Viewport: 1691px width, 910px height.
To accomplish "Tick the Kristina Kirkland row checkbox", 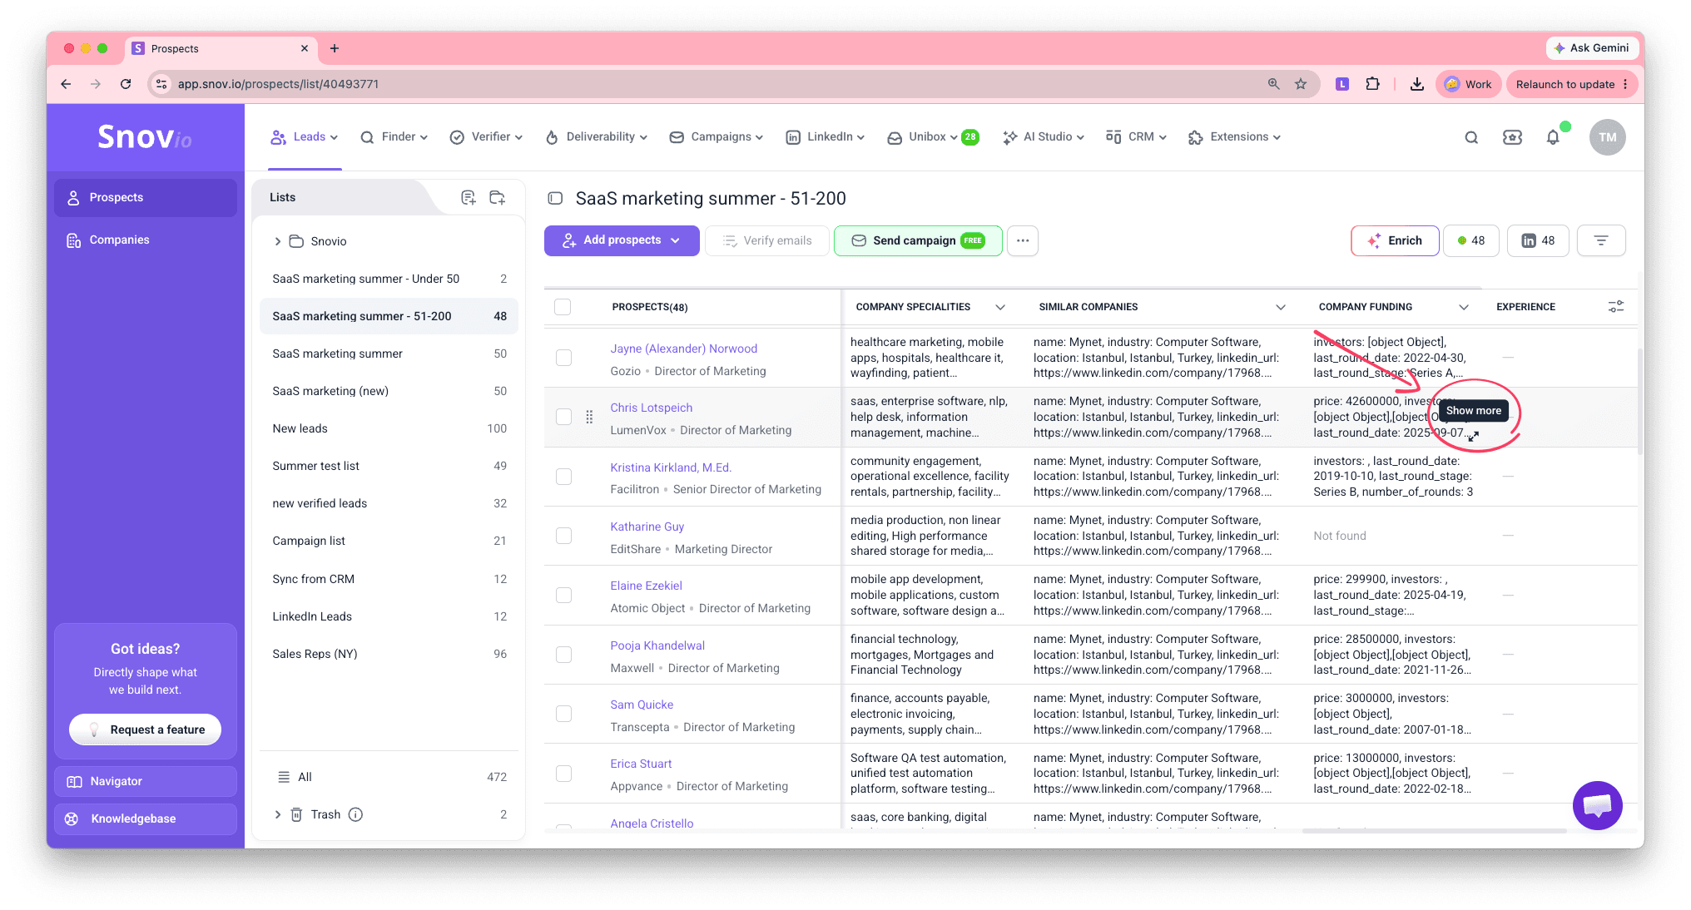I will click(x=563, y=477).
